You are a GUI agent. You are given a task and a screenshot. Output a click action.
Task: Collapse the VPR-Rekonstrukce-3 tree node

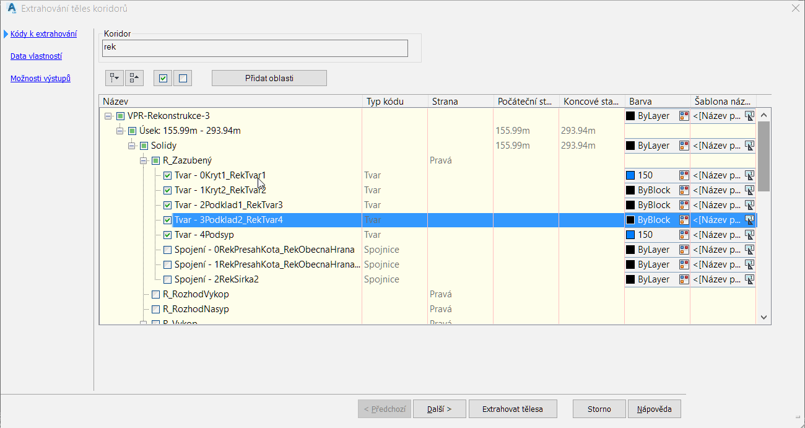(108, 116)
